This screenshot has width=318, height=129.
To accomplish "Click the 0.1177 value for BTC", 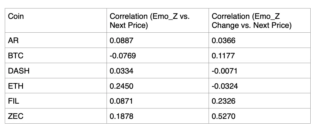I will click(x=223, y=56).
